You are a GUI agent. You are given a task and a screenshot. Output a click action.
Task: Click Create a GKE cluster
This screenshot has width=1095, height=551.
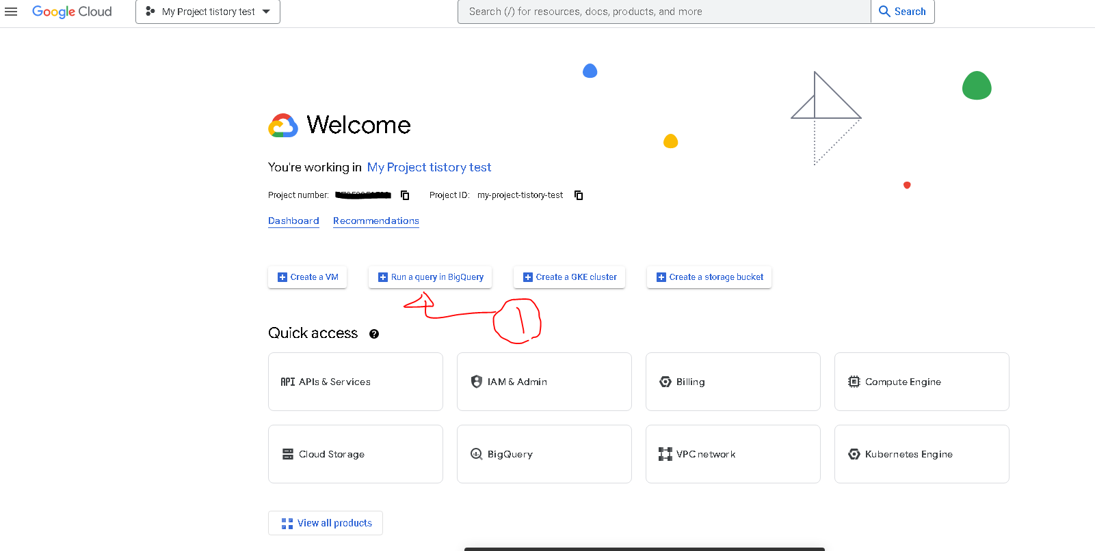tap(569, 277)
